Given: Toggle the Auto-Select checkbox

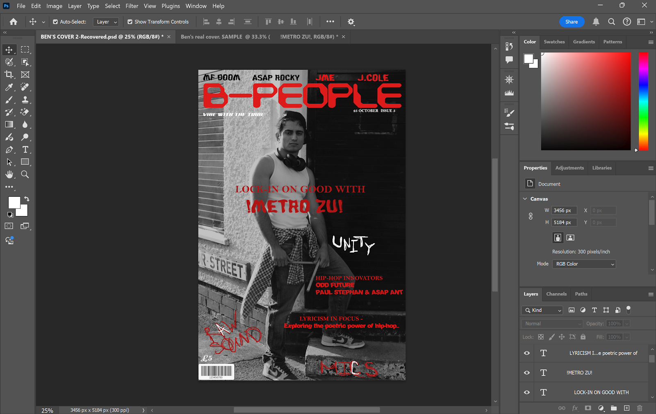Looking at the screenshot, I should (55, 22).
